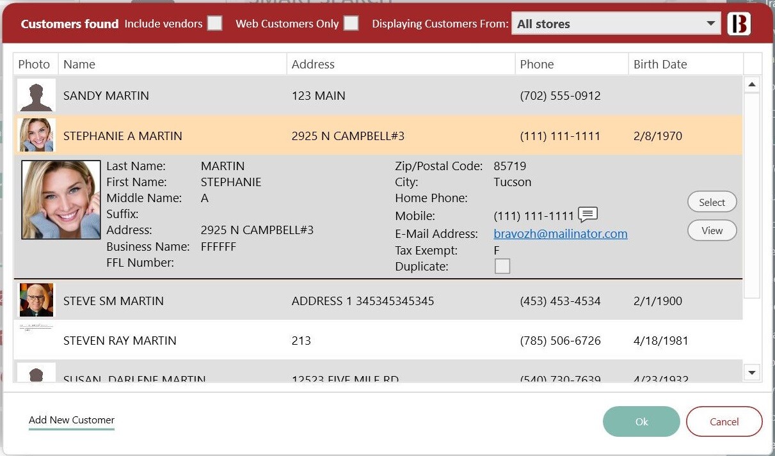Sort by the Birth Date column header

pos(660,64)
